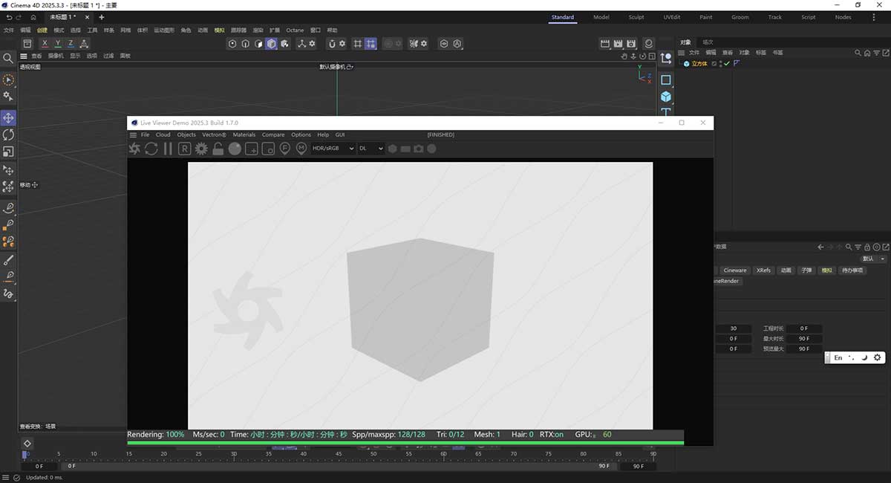This screenshot has width=891, height=483.
Task: Open the Vectron menu in Live Viewer
Action: 214,134
